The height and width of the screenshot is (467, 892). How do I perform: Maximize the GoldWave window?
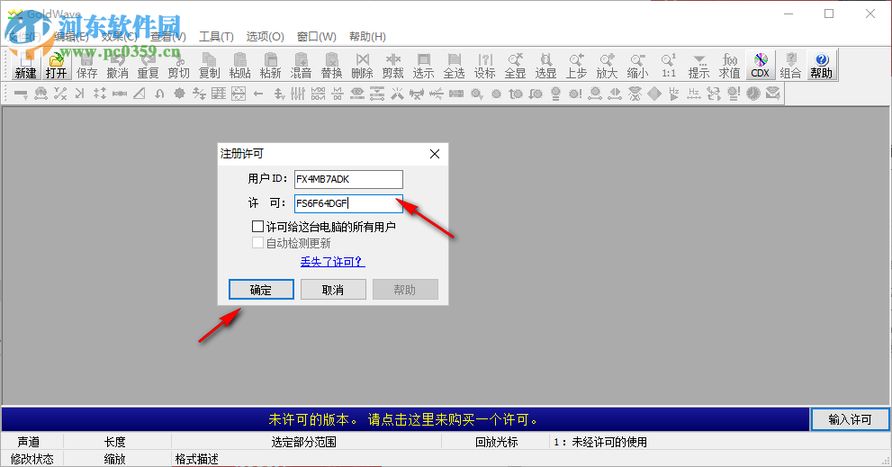[x=829, y=13]
